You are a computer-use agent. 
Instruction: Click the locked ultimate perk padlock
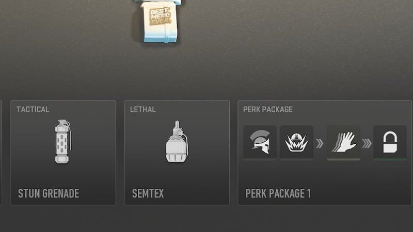390,142
